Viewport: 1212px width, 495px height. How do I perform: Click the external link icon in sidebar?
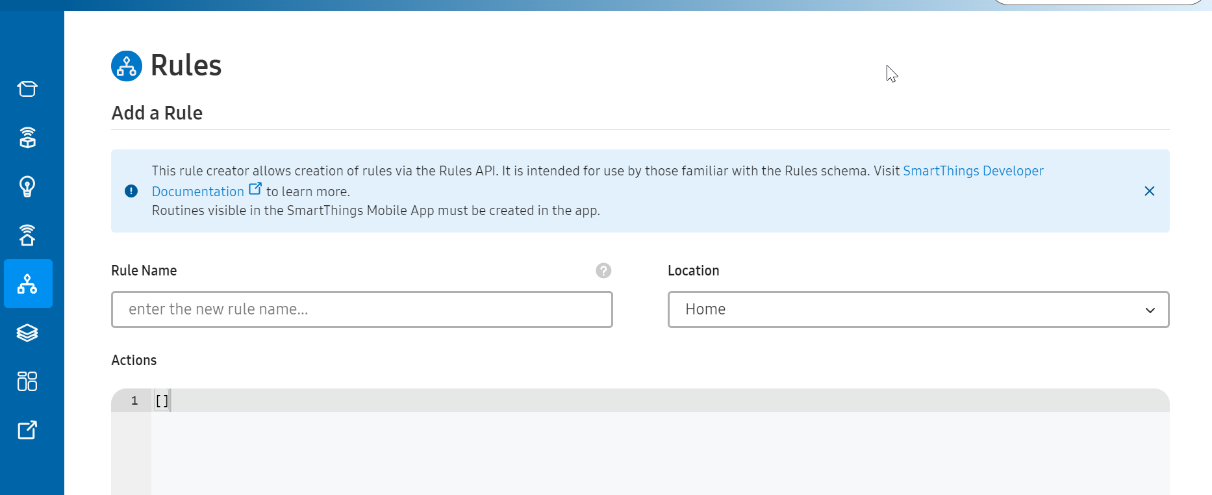pyautogui.click(x=27, y=430)
